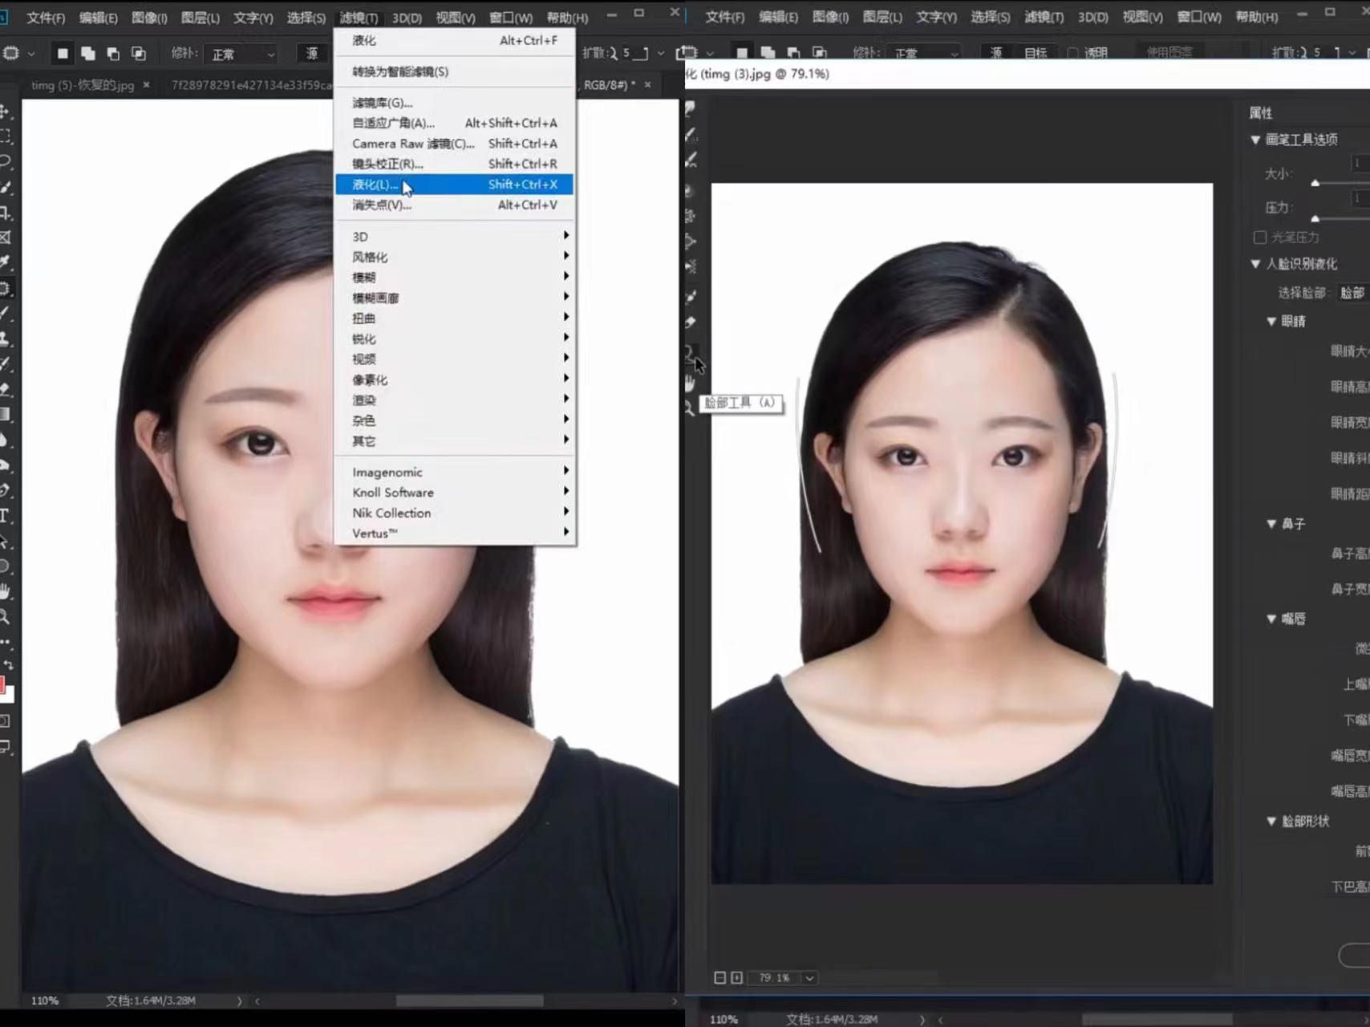The image size is (1370, 1027).
Task: Select Hand tool in Liquify toolbar
Action: point(690,384)
